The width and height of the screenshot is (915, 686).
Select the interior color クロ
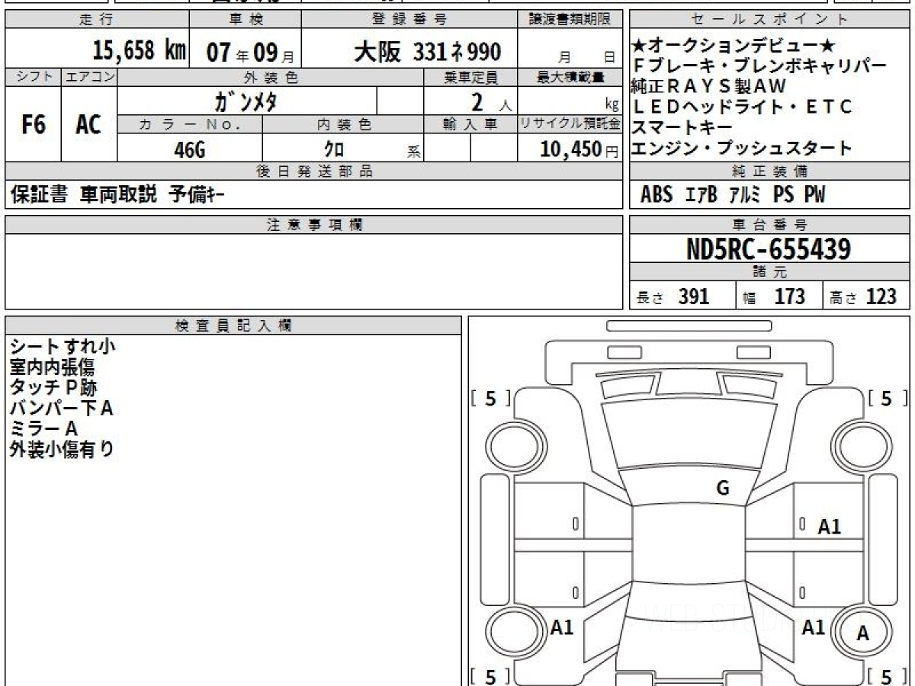click(x=334, y=150)
